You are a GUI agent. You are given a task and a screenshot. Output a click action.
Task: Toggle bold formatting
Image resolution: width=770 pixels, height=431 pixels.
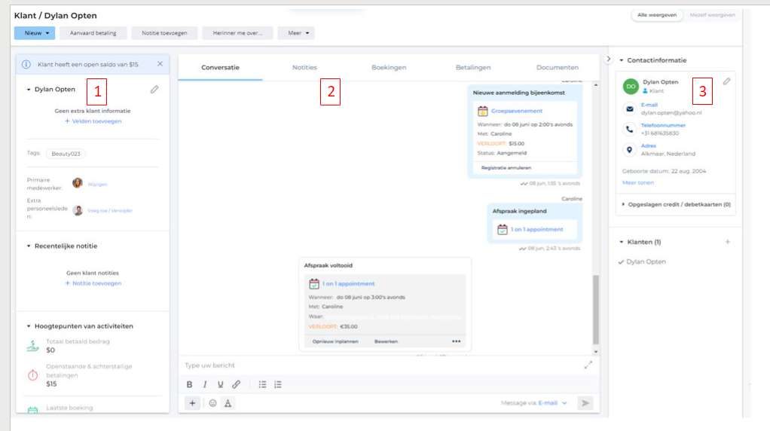coord(189,384)
